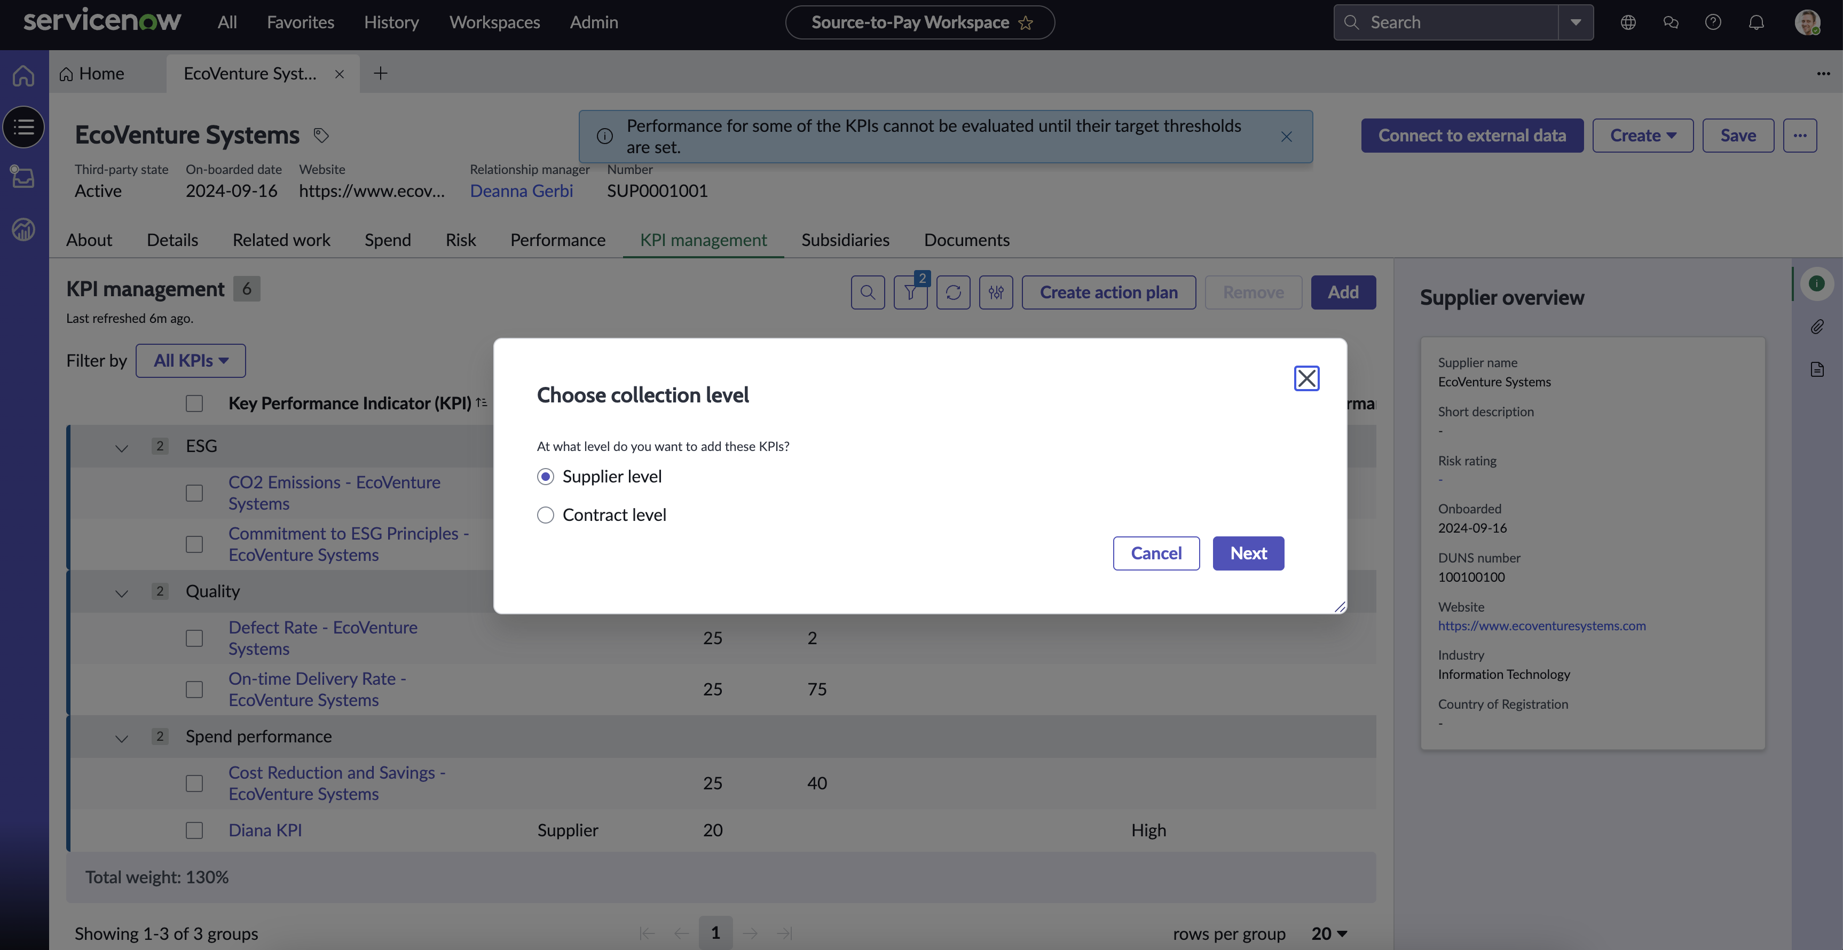This screenshot has height=950, width=1843.
Task: Switch to the Risk tab
Action: coord(461,240)
